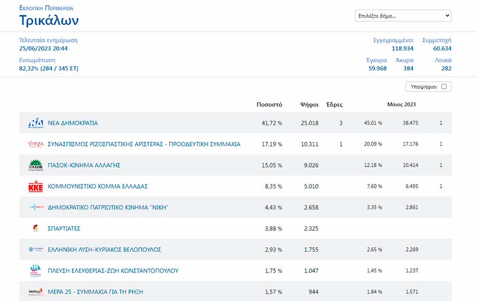Viewport: 477px width, 301px height.
Task: Enable the Υποψήφιοι checkbox
Action: click(x=444, y=87)
